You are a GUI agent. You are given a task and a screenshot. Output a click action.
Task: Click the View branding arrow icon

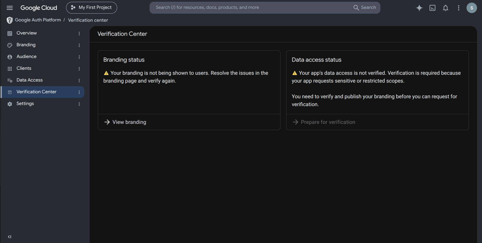107,122
